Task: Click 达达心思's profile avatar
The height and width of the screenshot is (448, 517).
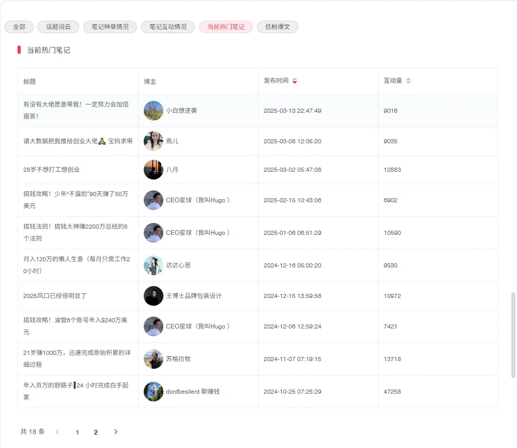Action: (x=153, y=265)
